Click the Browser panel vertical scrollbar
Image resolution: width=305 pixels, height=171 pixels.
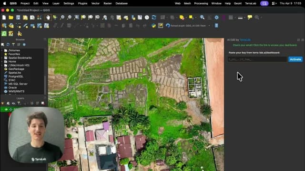(x=45, y=85)
